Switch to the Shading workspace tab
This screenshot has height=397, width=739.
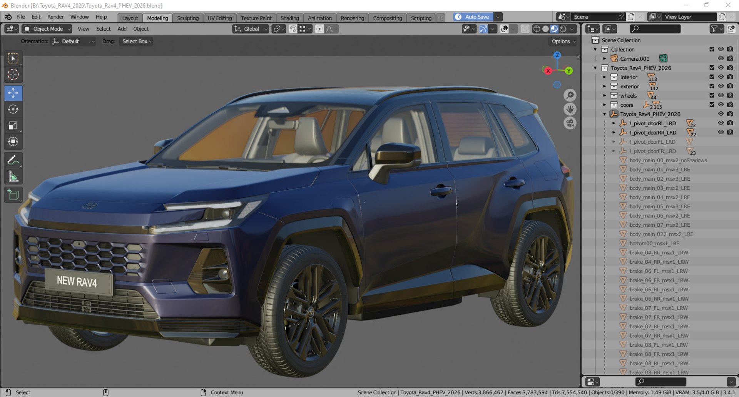coord(289,18)
